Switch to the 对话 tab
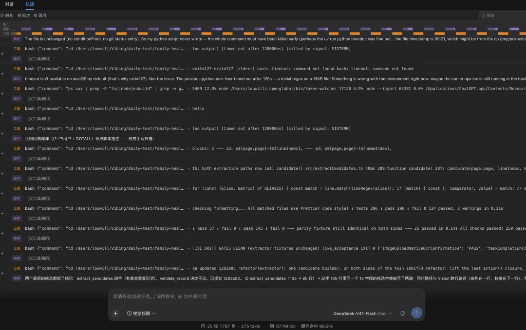 [9, 4]
